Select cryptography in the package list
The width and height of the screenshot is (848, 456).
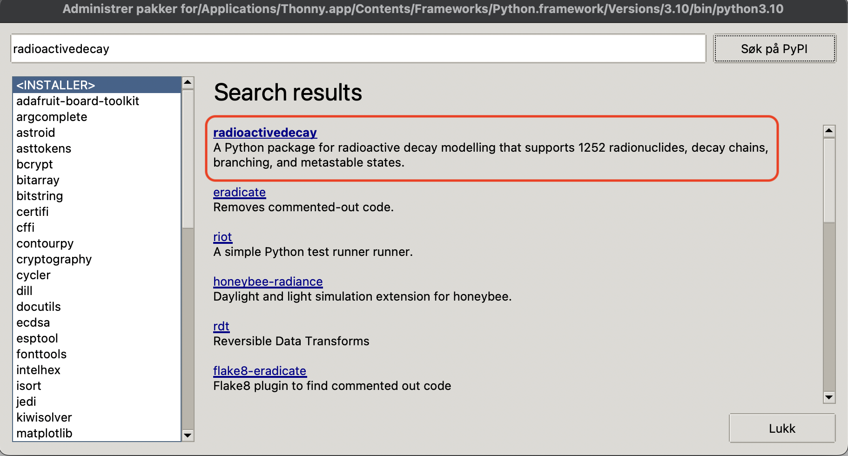click(54, 259)
